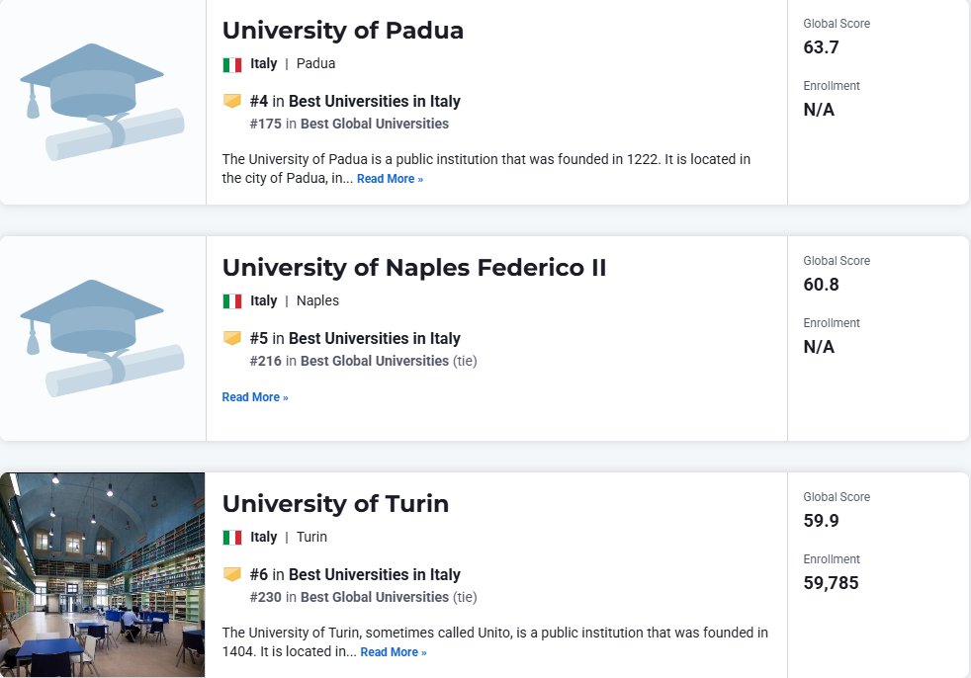Click Read More under Naples Federico II
The width and height of the screenshot is (971, 678).
click(255, 397)
